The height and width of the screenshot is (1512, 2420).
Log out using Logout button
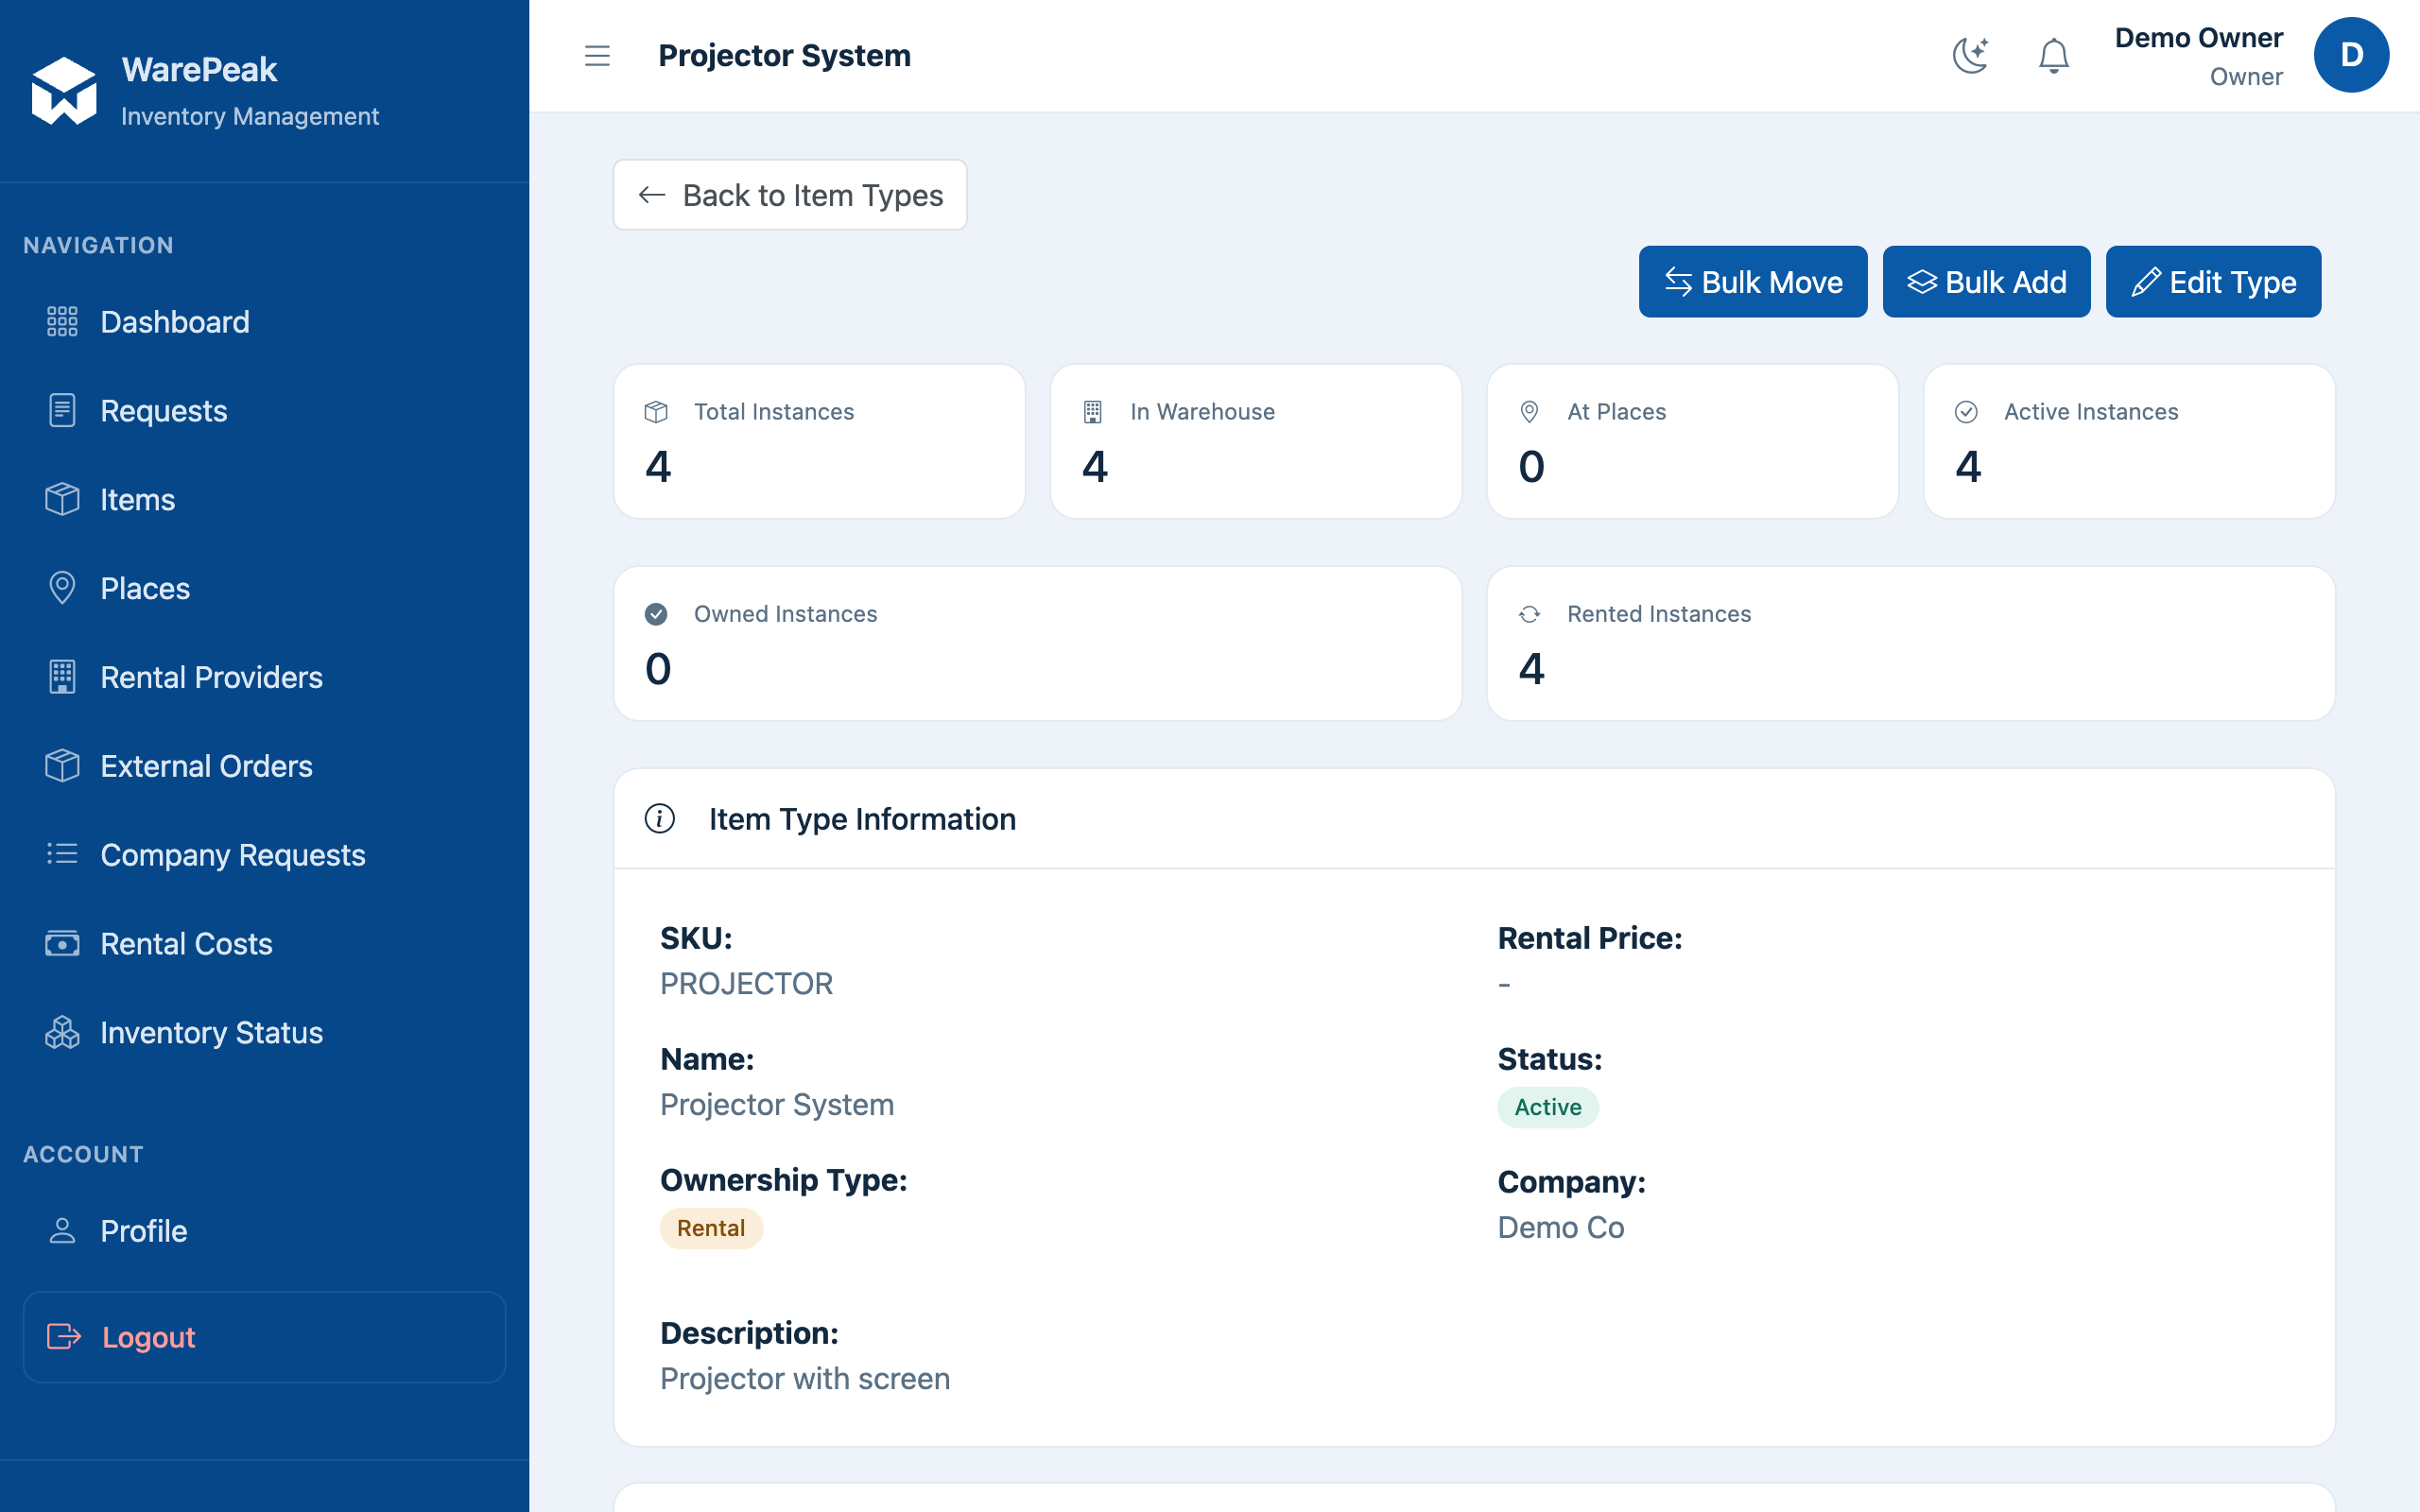[x=264, y=1337]
